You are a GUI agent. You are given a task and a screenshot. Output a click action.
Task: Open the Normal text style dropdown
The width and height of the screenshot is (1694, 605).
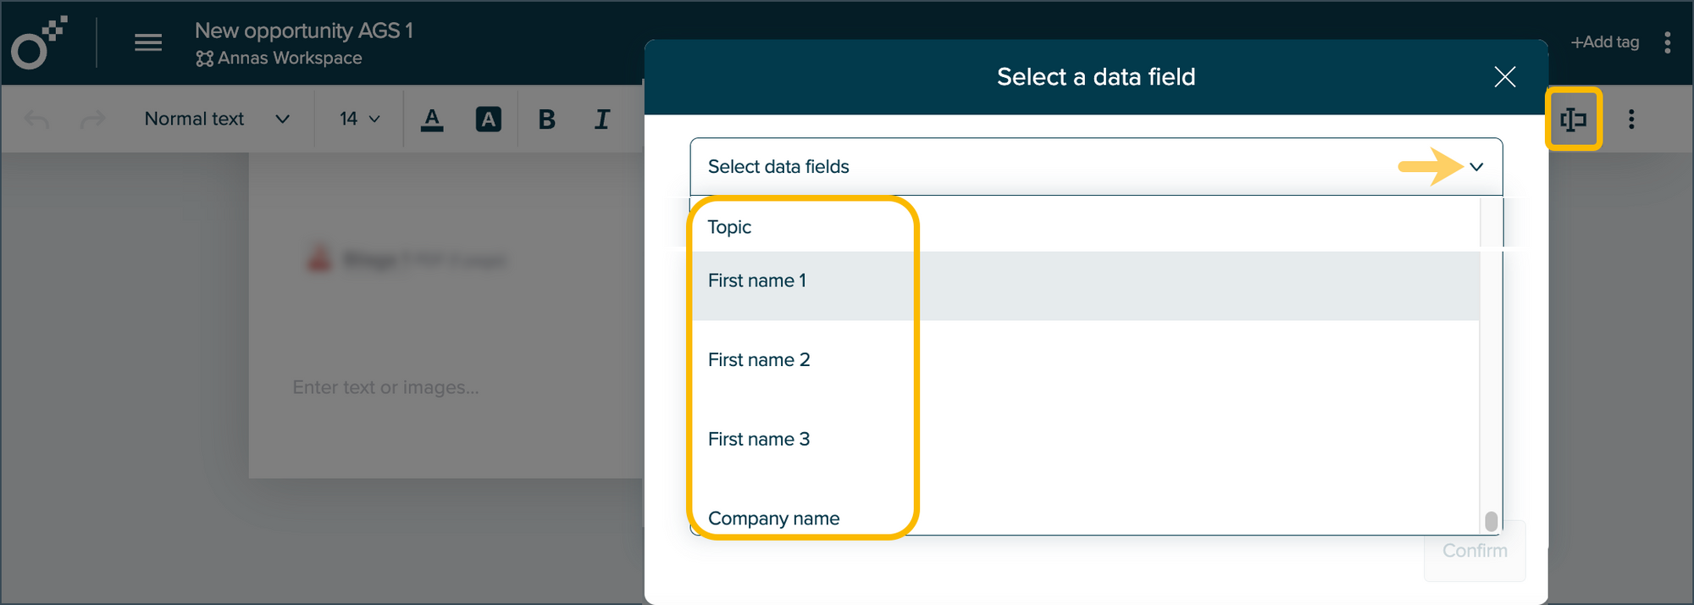[218, 119]
